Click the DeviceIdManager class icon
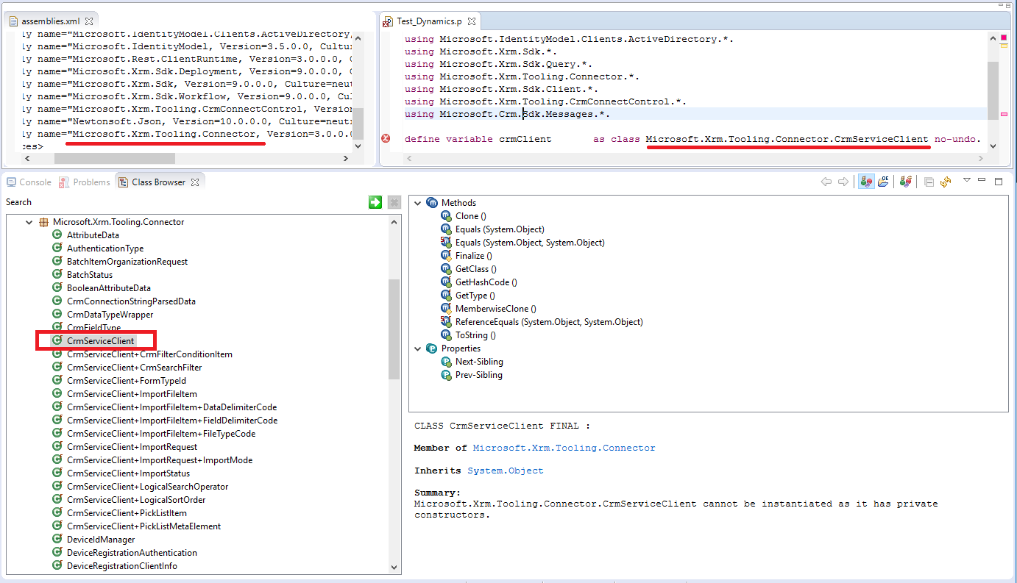The width and height of the screenshot is (1017, 583). click(57, 540)
